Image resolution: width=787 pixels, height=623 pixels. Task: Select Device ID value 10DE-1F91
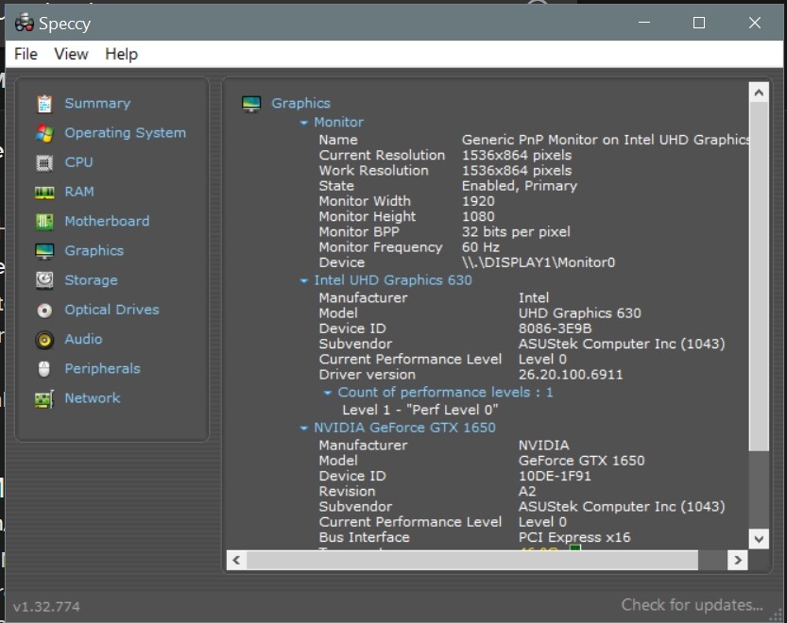point(555,477)
